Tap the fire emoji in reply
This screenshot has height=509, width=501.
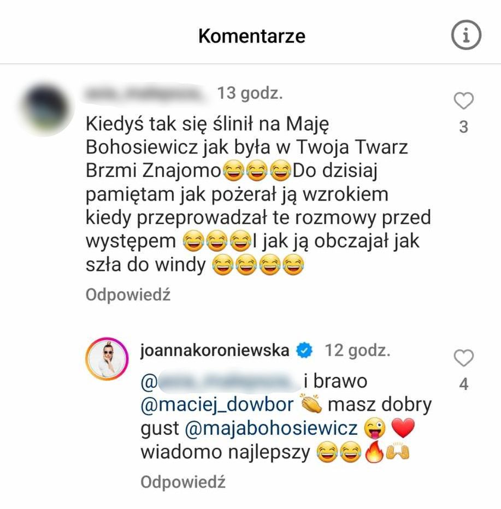click(374, 451)
